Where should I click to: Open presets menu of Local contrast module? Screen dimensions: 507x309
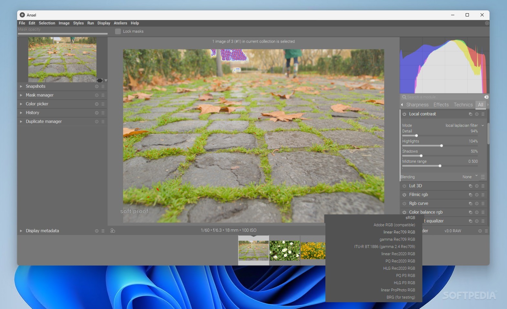[483, 114]
